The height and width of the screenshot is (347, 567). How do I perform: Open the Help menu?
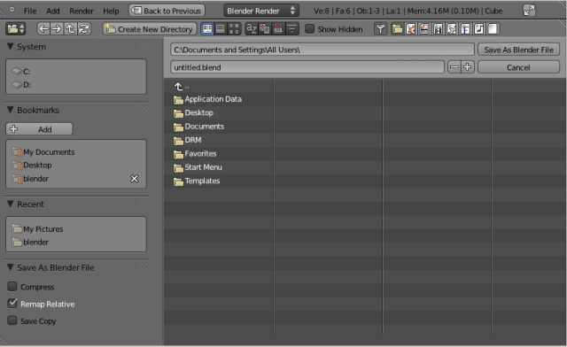111,11
